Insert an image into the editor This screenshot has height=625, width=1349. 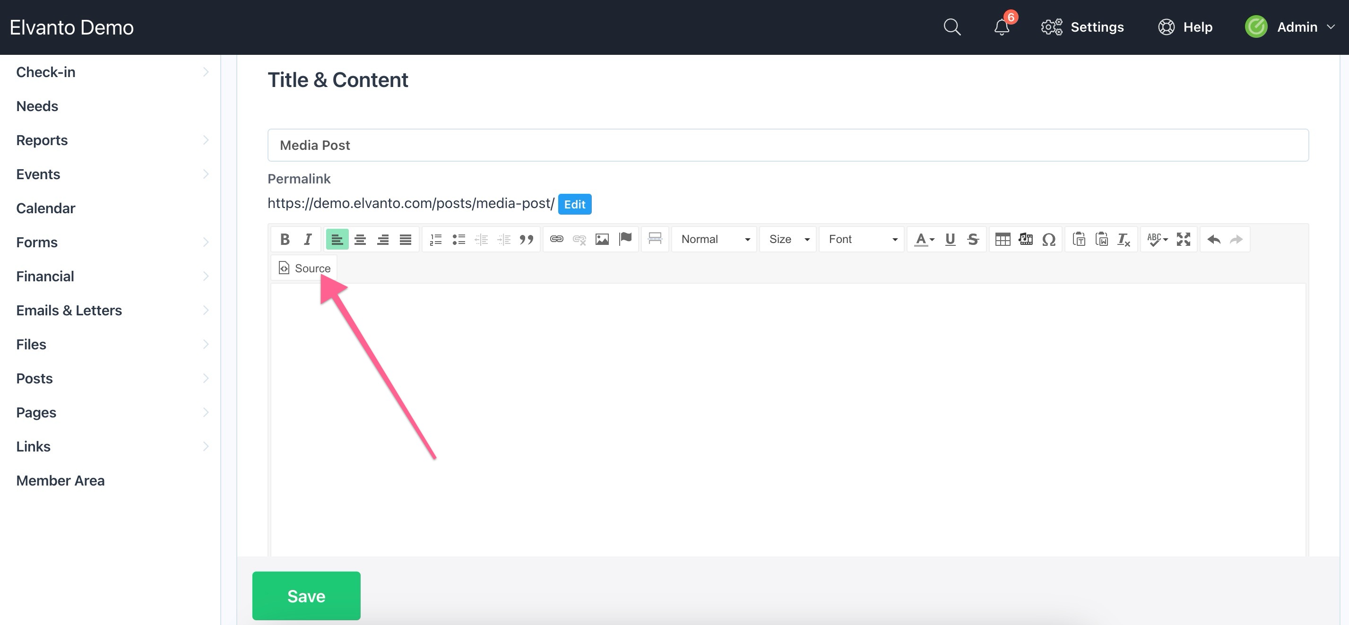[602, 239]
